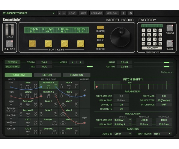Select the LFO 1 effect block
The image size is (179, 149).
tap(28, 122)
